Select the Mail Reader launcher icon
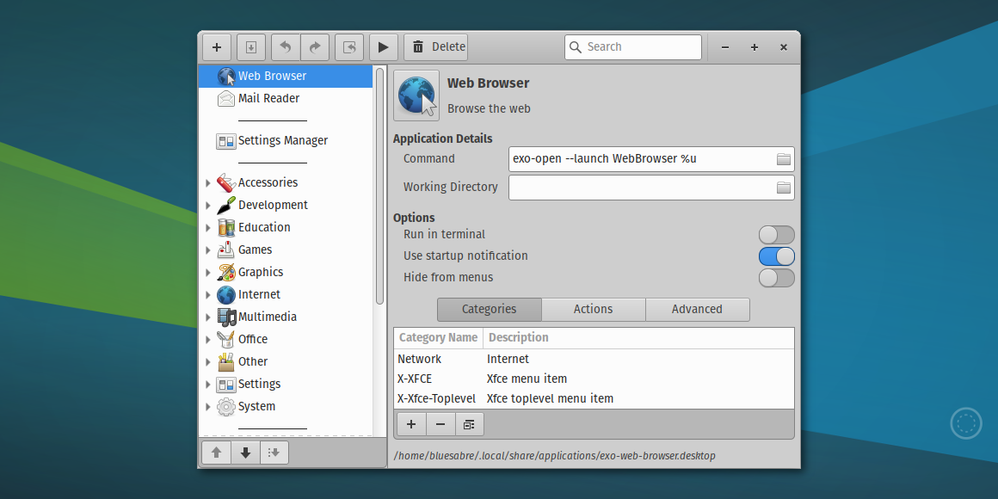 pyautogui.click(x=225, y=98)
